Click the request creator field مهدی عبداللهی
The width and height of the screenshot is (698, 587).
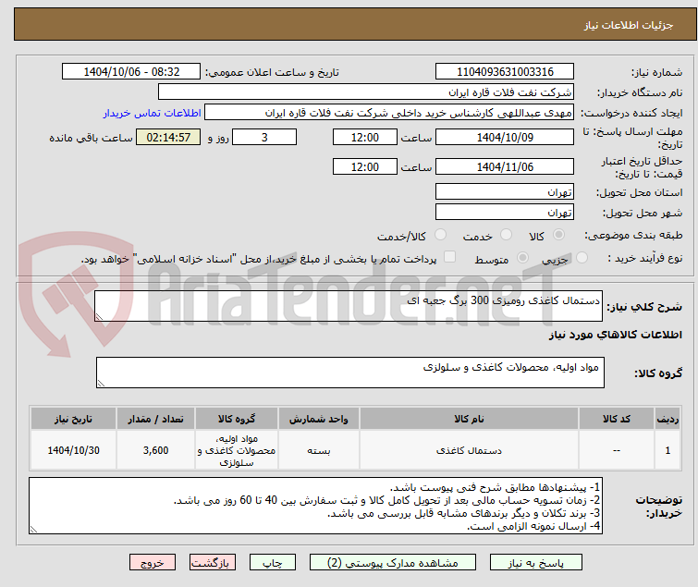coord(389,113)
